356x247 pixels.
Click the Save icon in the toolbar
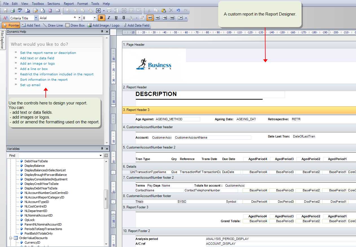5,10
